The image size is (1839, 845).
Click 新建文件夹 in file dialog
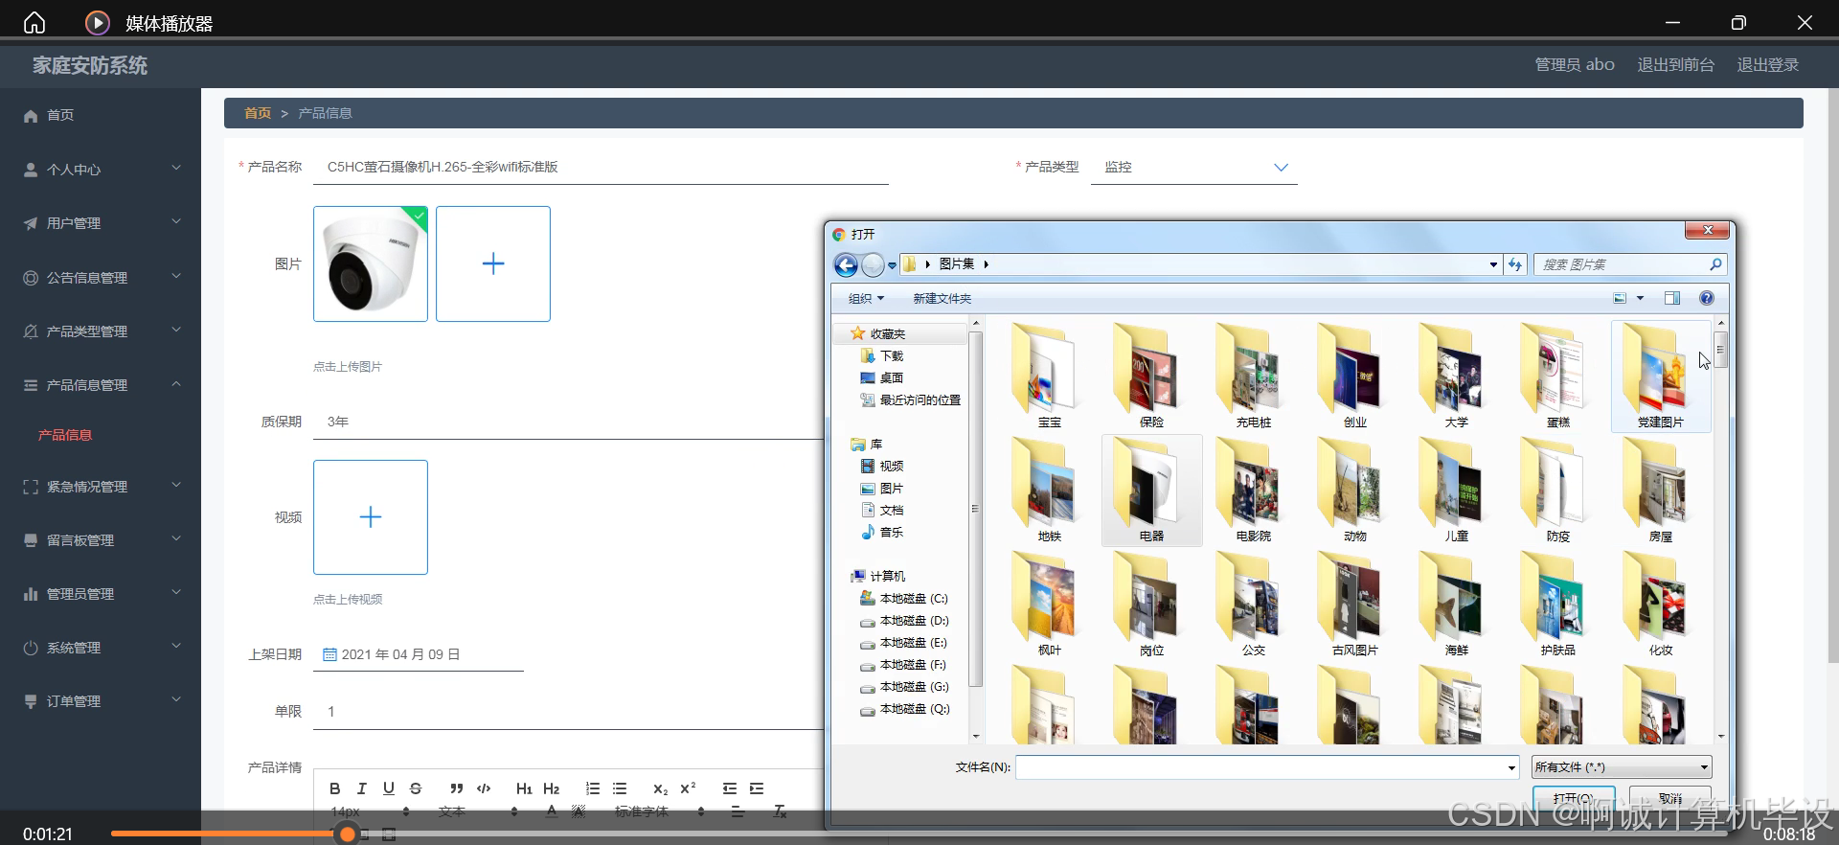(942, 299)
